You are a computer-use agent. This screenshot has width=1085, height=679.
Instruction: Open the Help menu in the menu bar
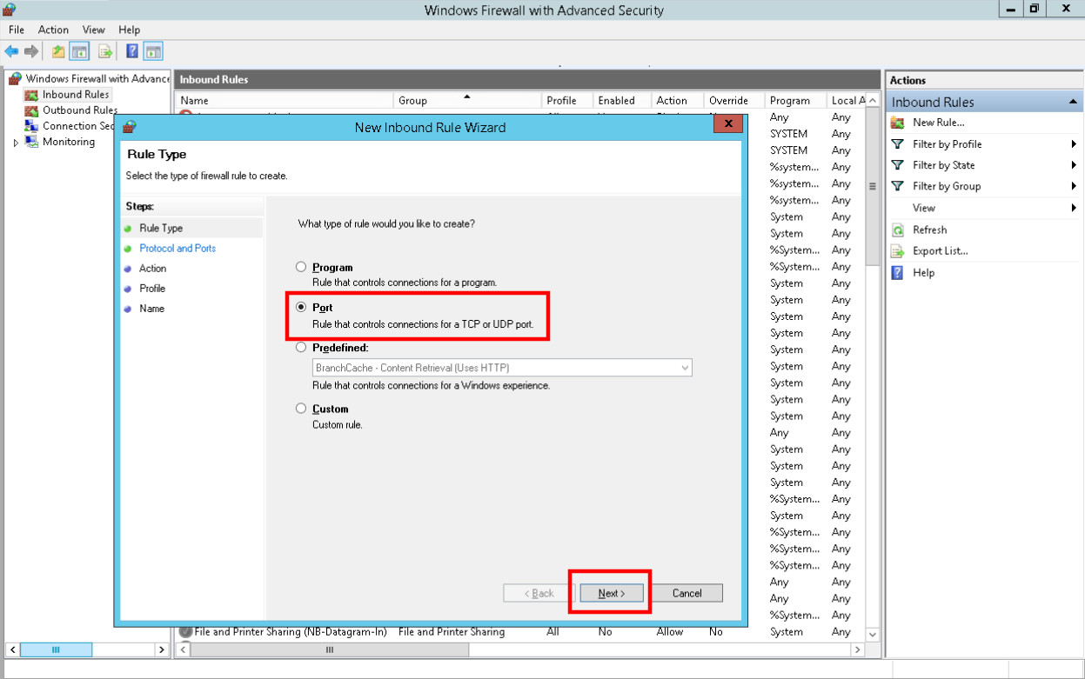(129, 30)
